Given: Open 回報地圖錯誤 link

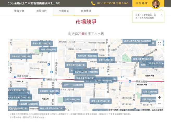Looking at the screenshot, I should pos(158,110).
